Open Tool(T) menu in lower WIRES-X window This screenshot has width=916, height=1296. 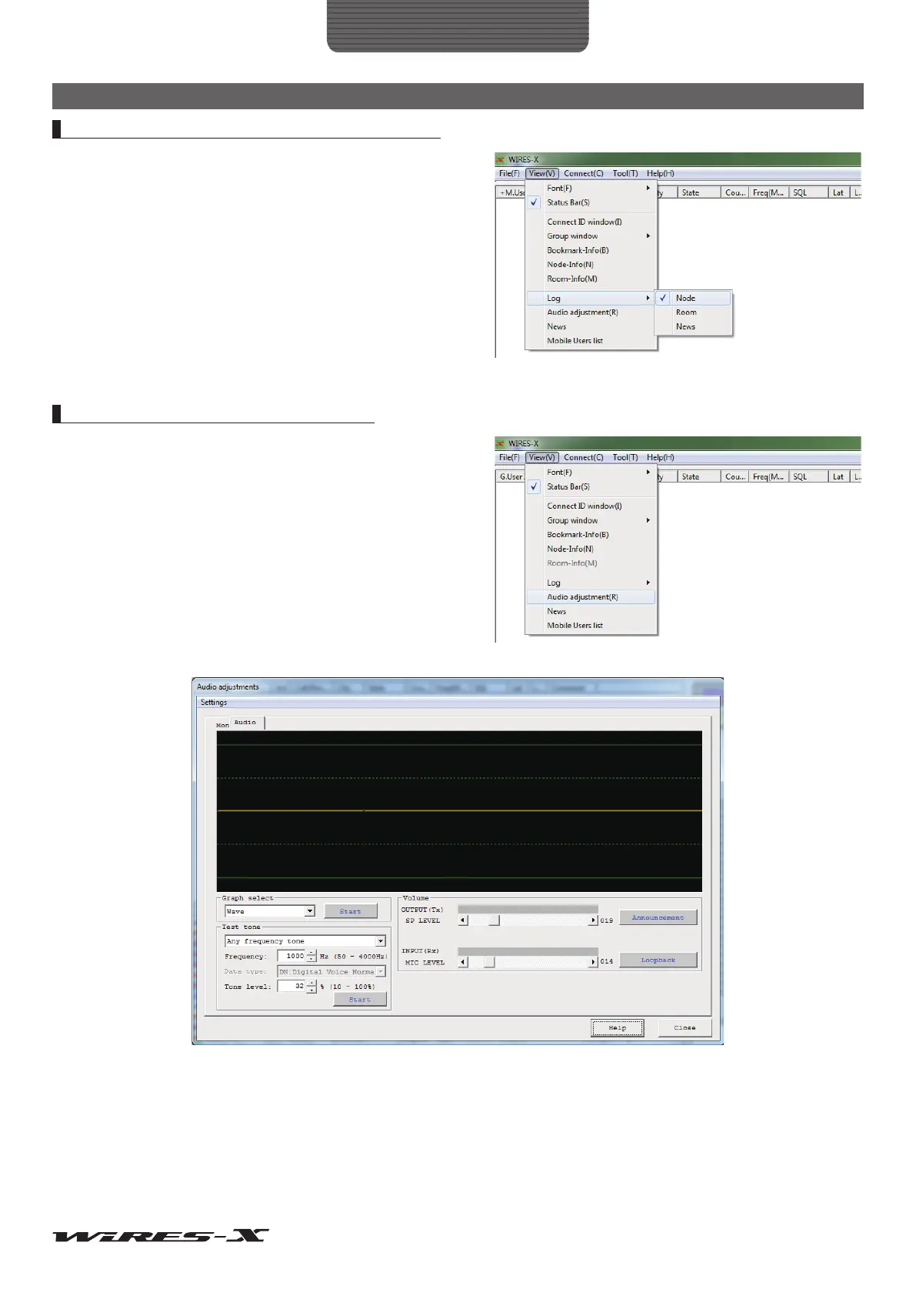tap(625, 457)
